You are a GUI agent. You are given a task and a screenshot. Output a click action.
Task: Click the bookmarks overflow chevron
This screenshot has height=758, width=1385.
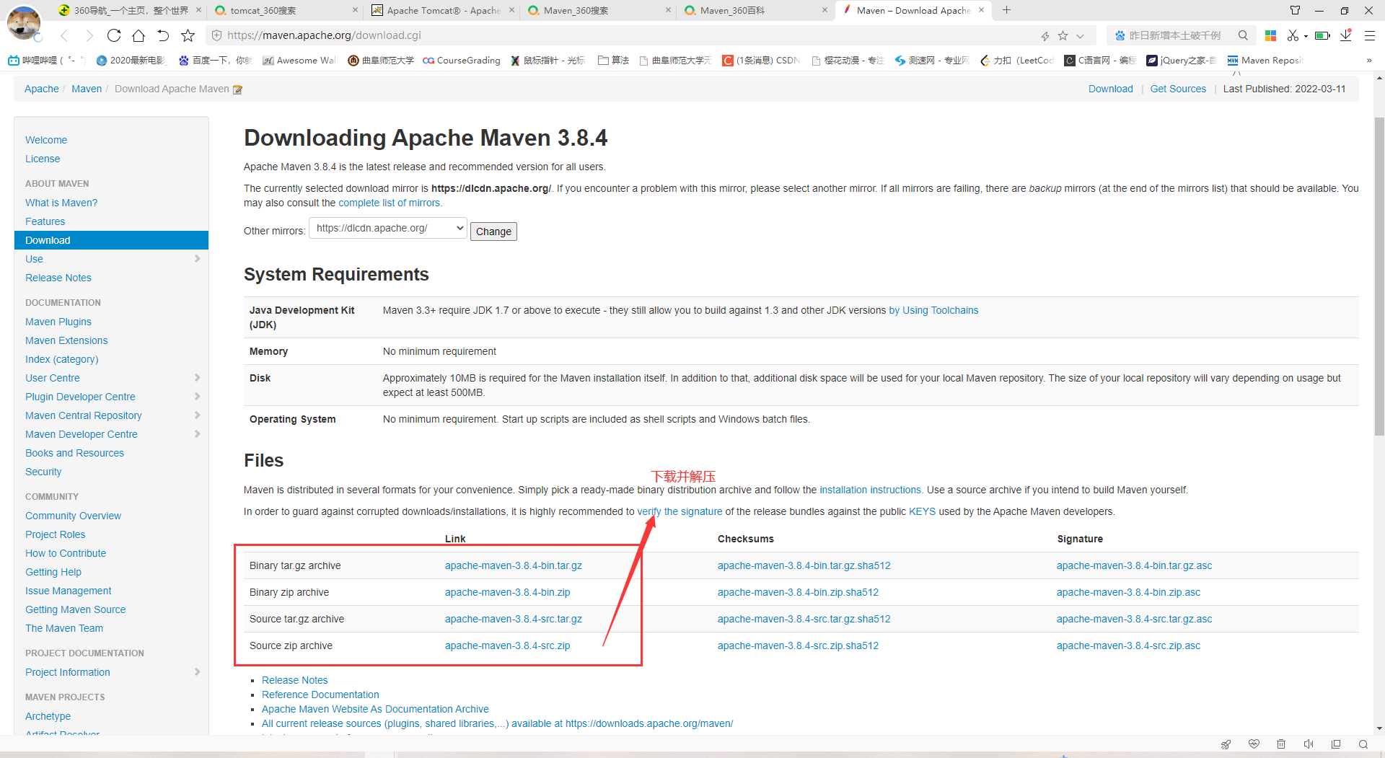click(x=1369, y=61)
